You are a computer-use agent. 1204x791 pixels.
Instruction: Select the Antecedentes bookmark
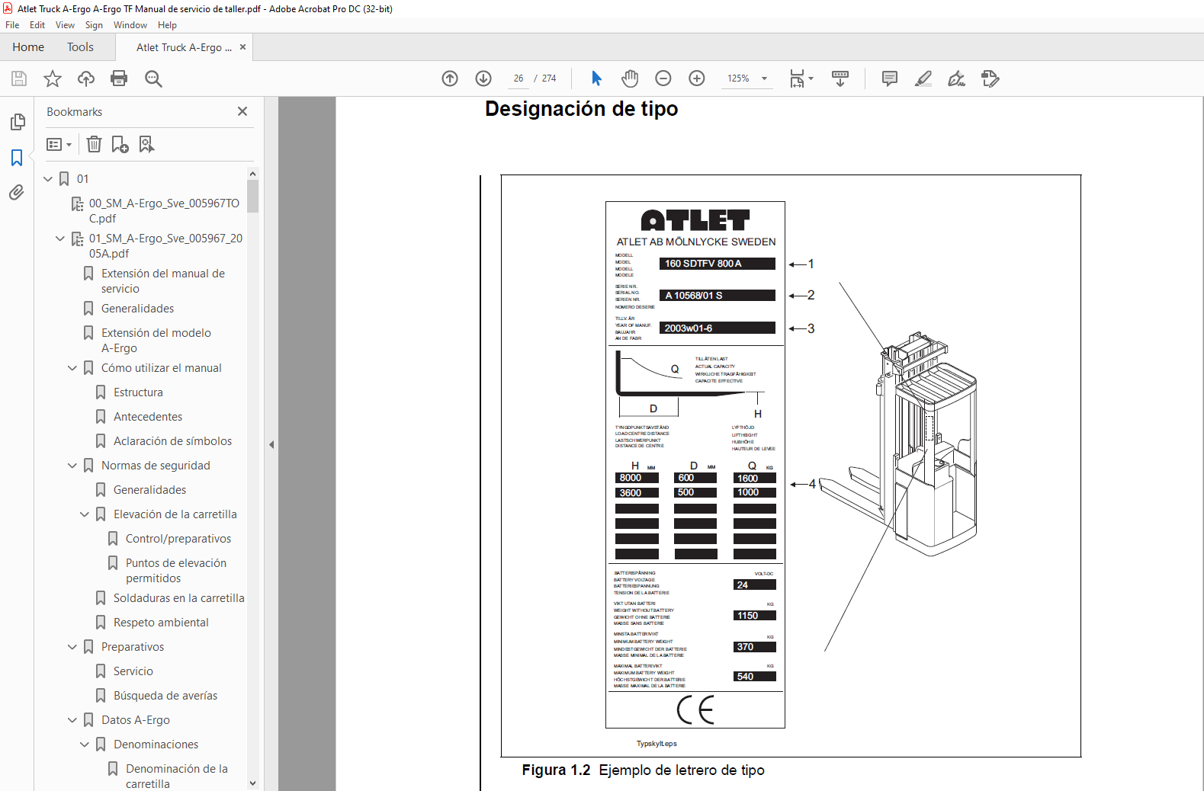[148, 417]
